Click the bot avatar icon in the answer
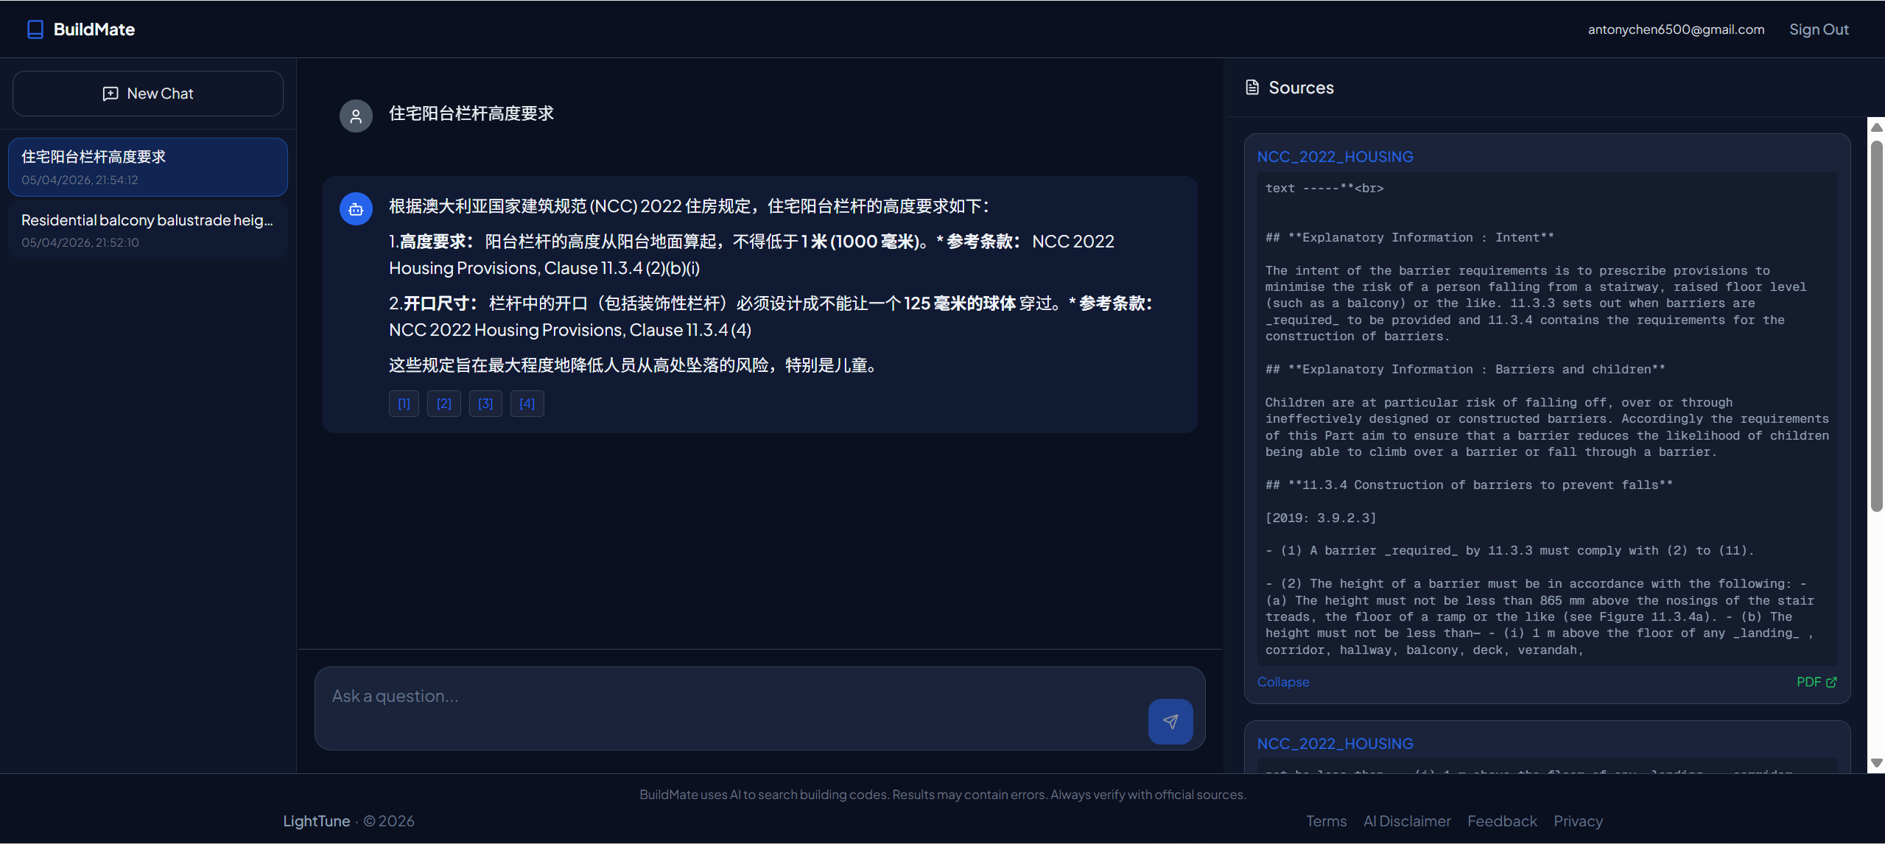 pos(356,209)
